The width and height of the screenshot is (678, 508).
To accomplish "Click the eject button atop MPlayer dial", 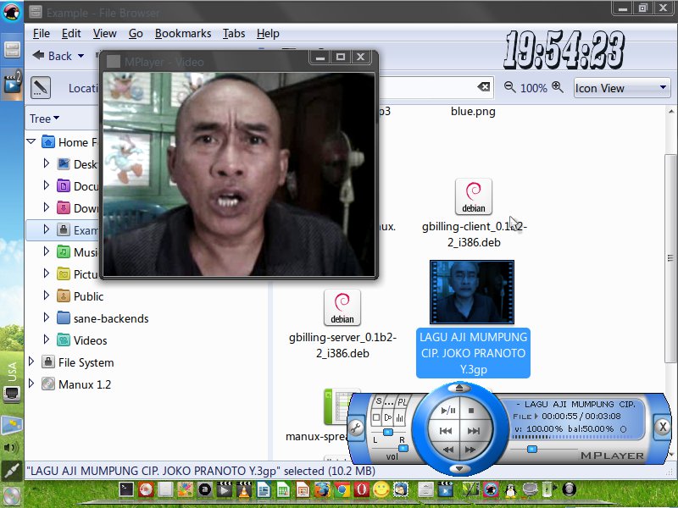I will [459, 388].
